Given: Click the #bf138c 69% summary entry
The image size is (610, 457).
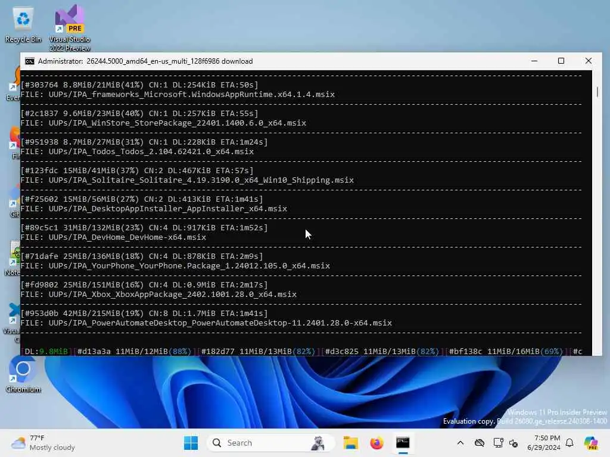Looking at the screenshot, I should click(506, 351).
